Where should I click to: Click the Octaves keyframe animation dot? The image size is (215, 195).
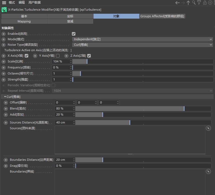4,73
